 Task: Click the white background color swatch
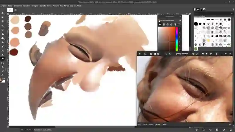4,81
